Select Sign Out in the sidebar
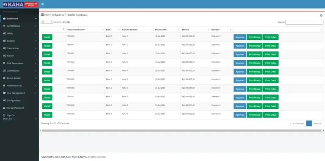325x161 pixels. (x=19, y=117)
